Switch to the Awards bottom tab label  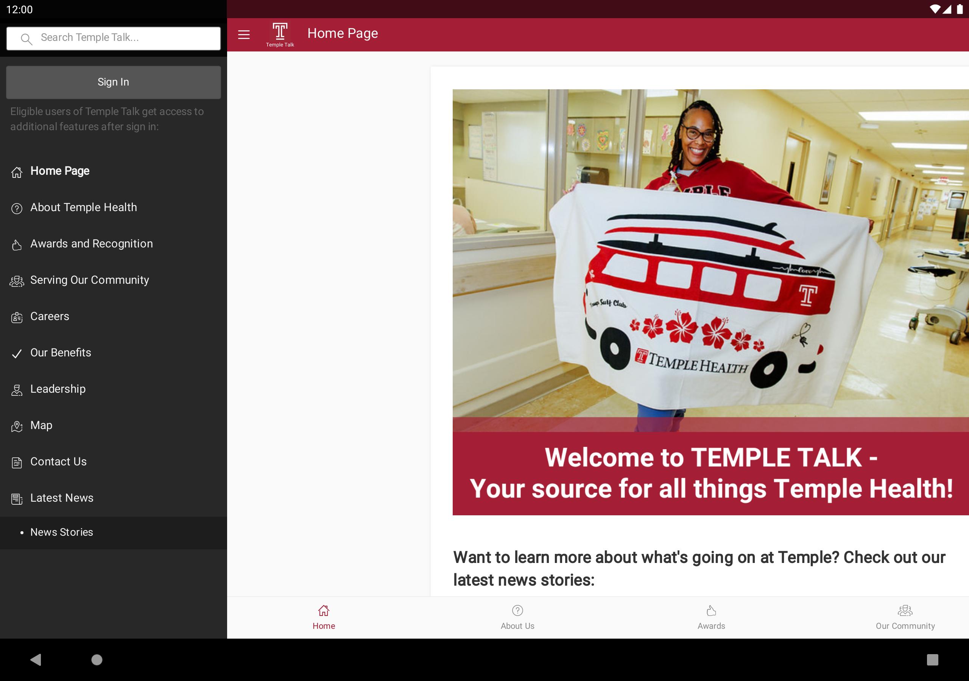coord(711,626)
